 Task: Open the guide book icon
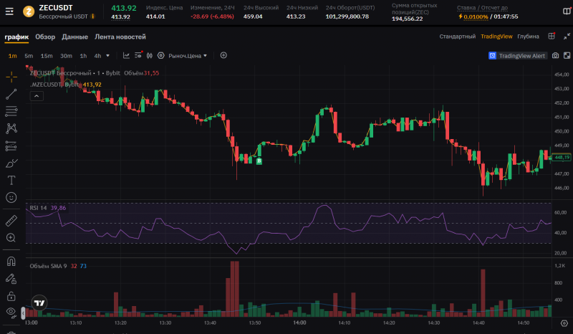[x=567, y=11]
